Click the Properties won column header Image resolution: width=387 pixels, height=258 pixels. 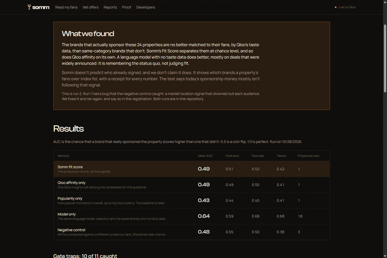309,156
